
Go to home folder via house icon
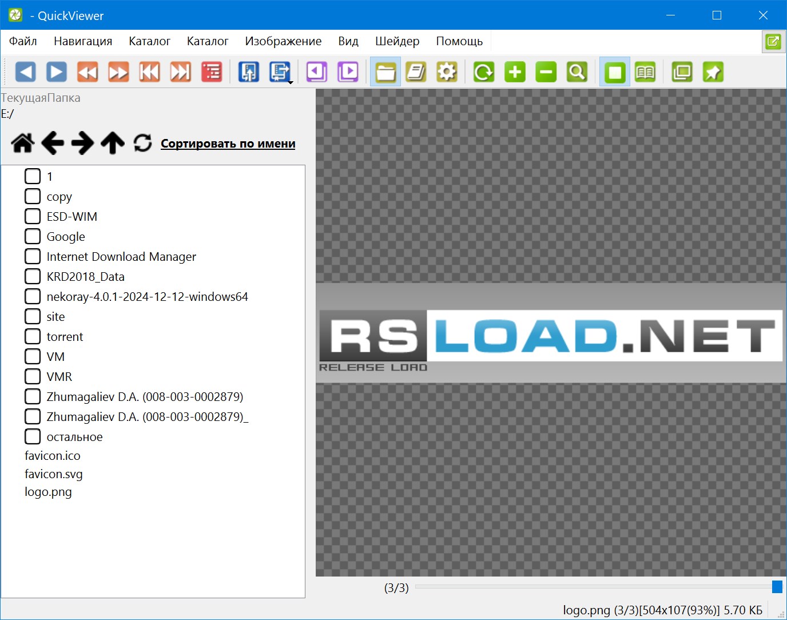[23, 143]
